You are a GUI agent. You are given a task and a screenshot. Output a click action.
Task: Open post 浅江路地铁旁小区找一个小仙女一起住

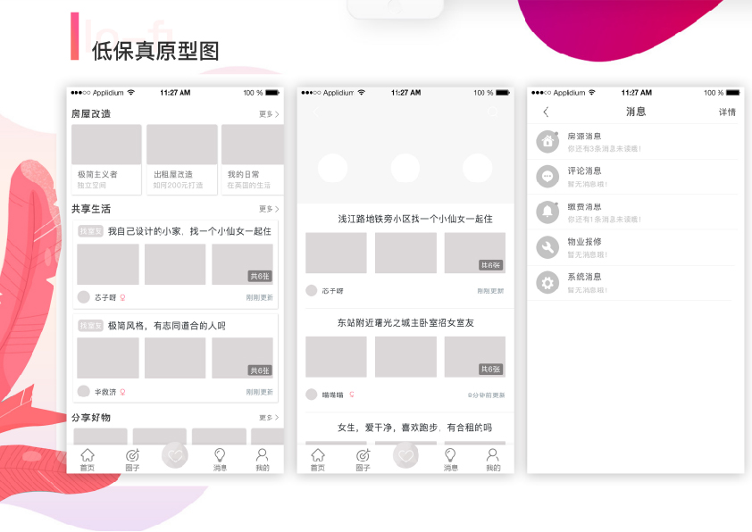[414, 219]
